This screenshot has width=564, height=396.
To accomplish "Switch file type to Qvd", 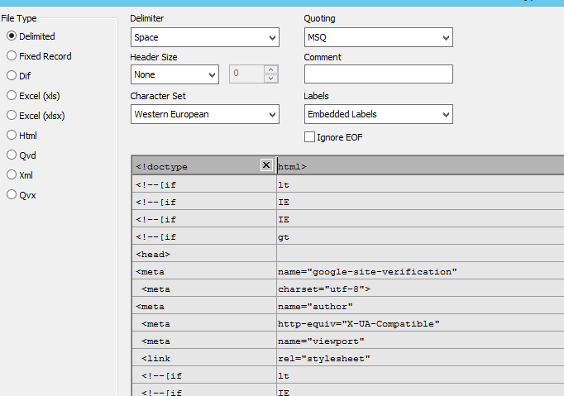I will 12,155.
